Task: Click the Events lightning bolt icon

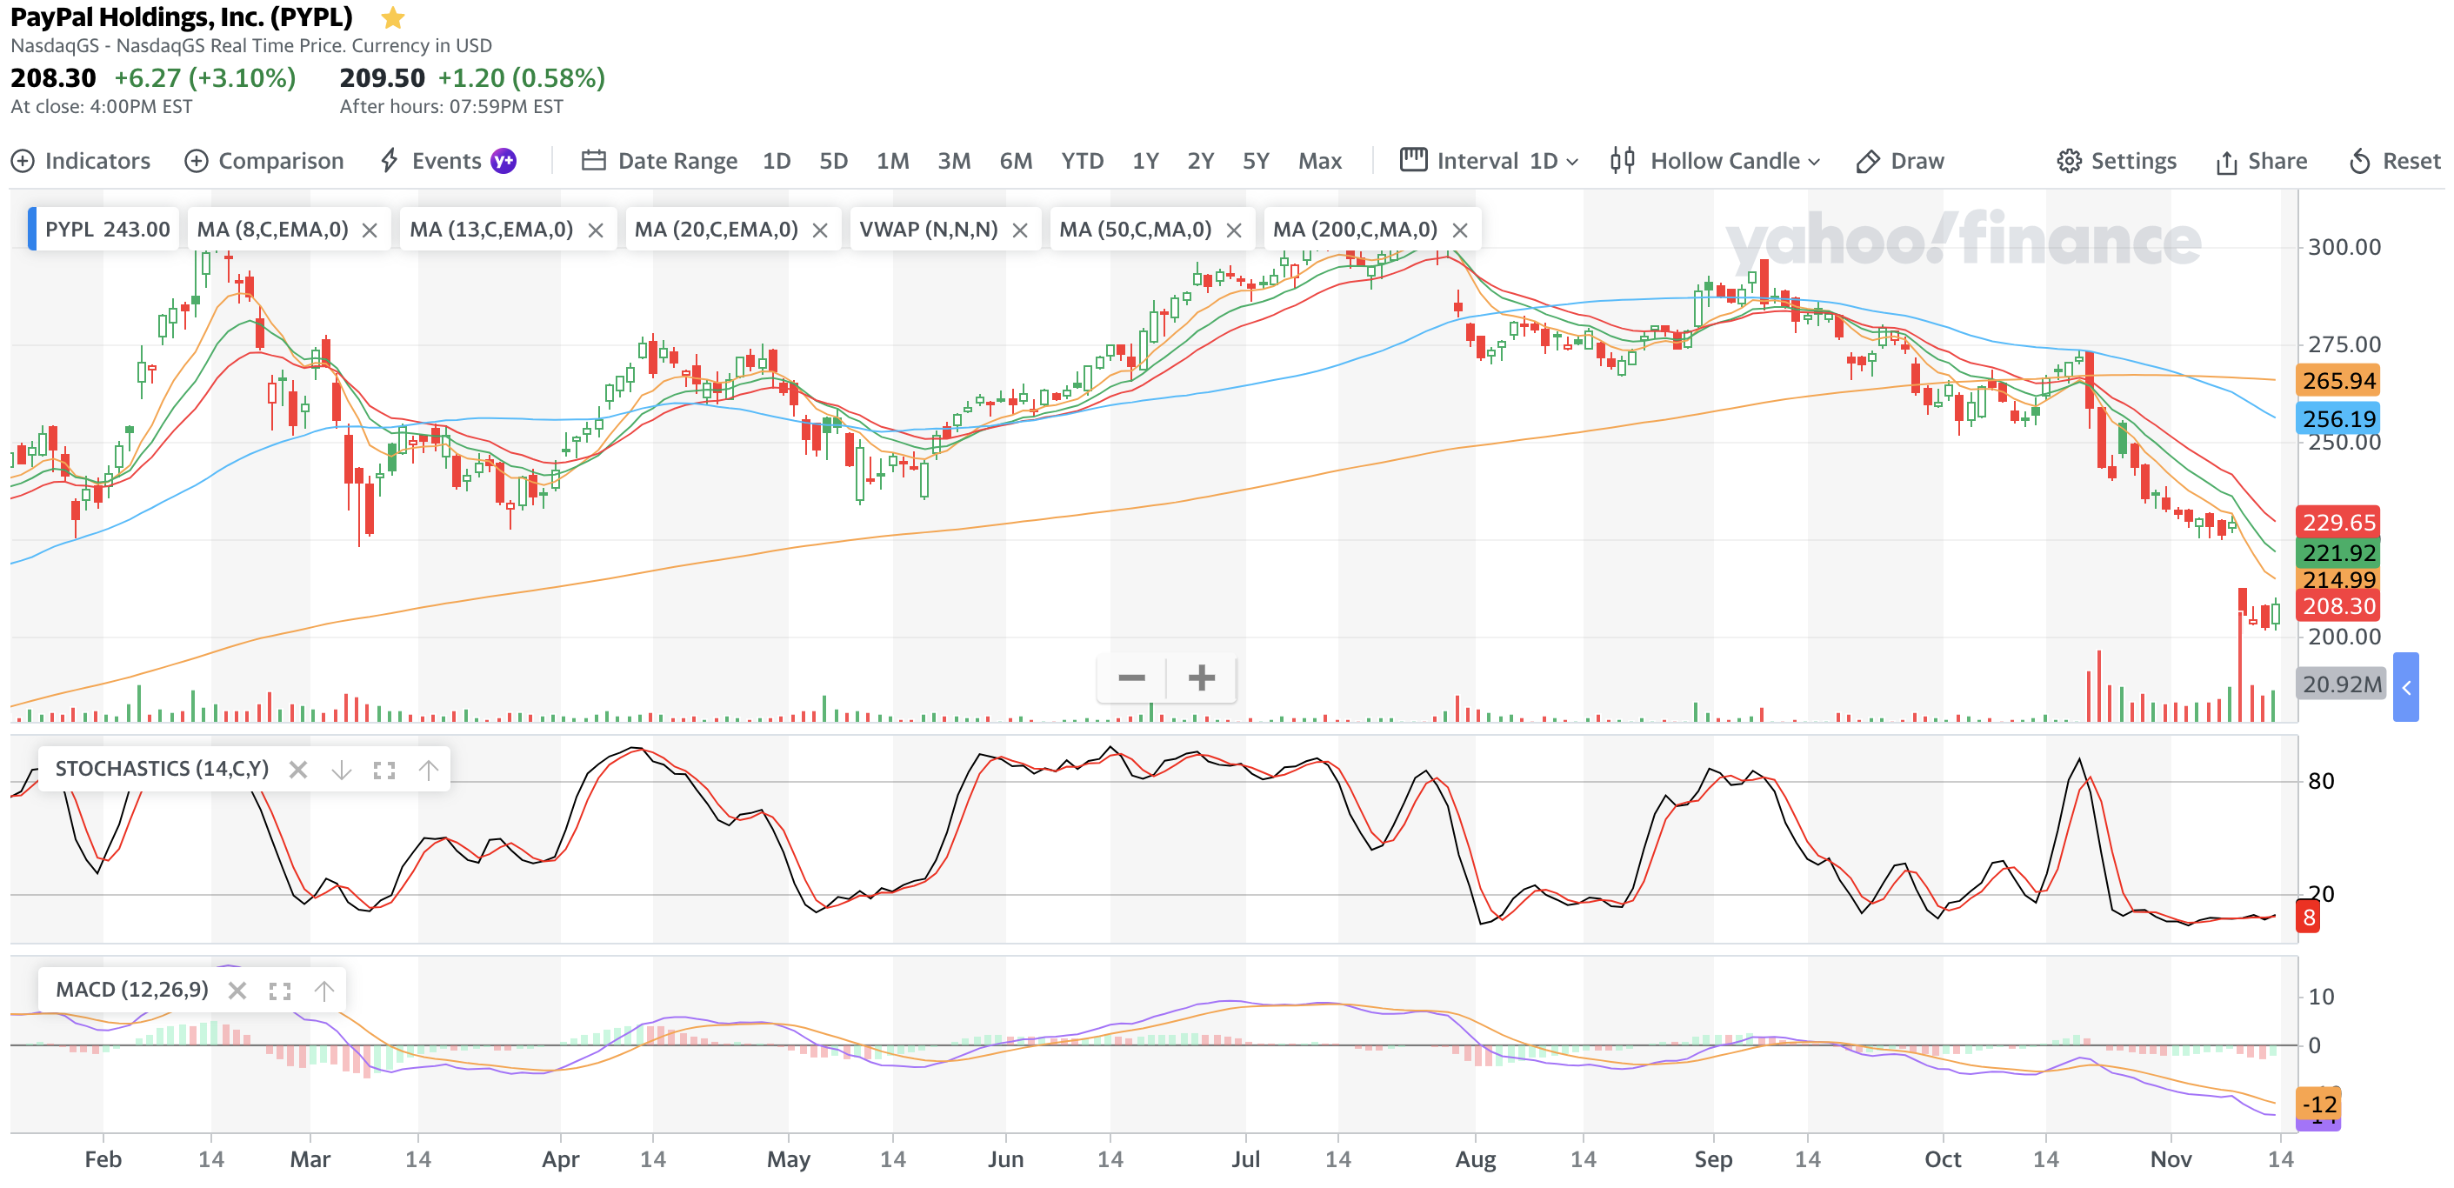Action: [389, 160]
